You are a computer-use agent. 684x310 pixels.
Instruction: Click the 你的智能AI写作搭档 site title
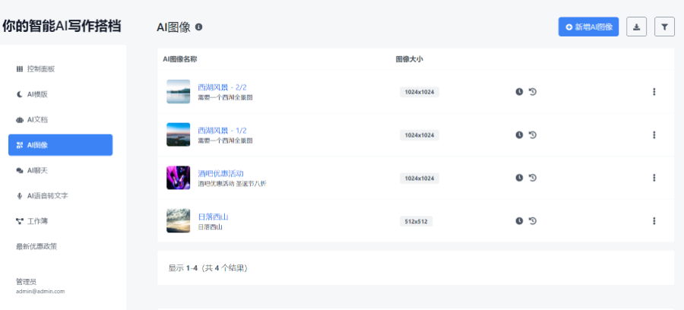(62, 26)
